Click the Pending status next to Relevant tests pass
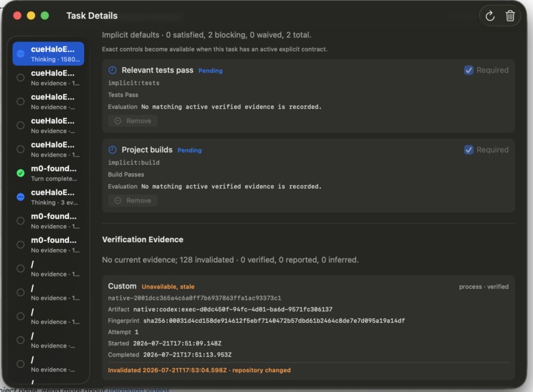 tap(211, 70)
